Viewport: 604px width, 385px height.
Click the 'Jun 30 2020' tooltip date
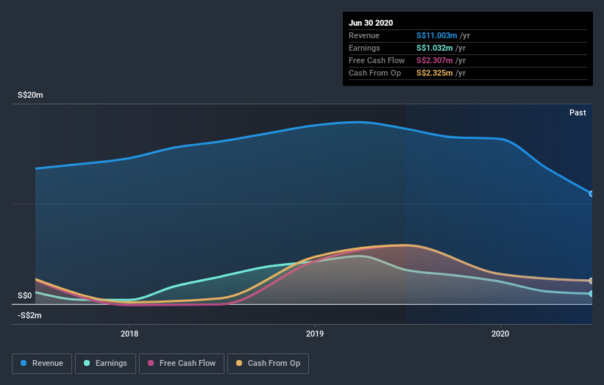[x=371, y=23]
